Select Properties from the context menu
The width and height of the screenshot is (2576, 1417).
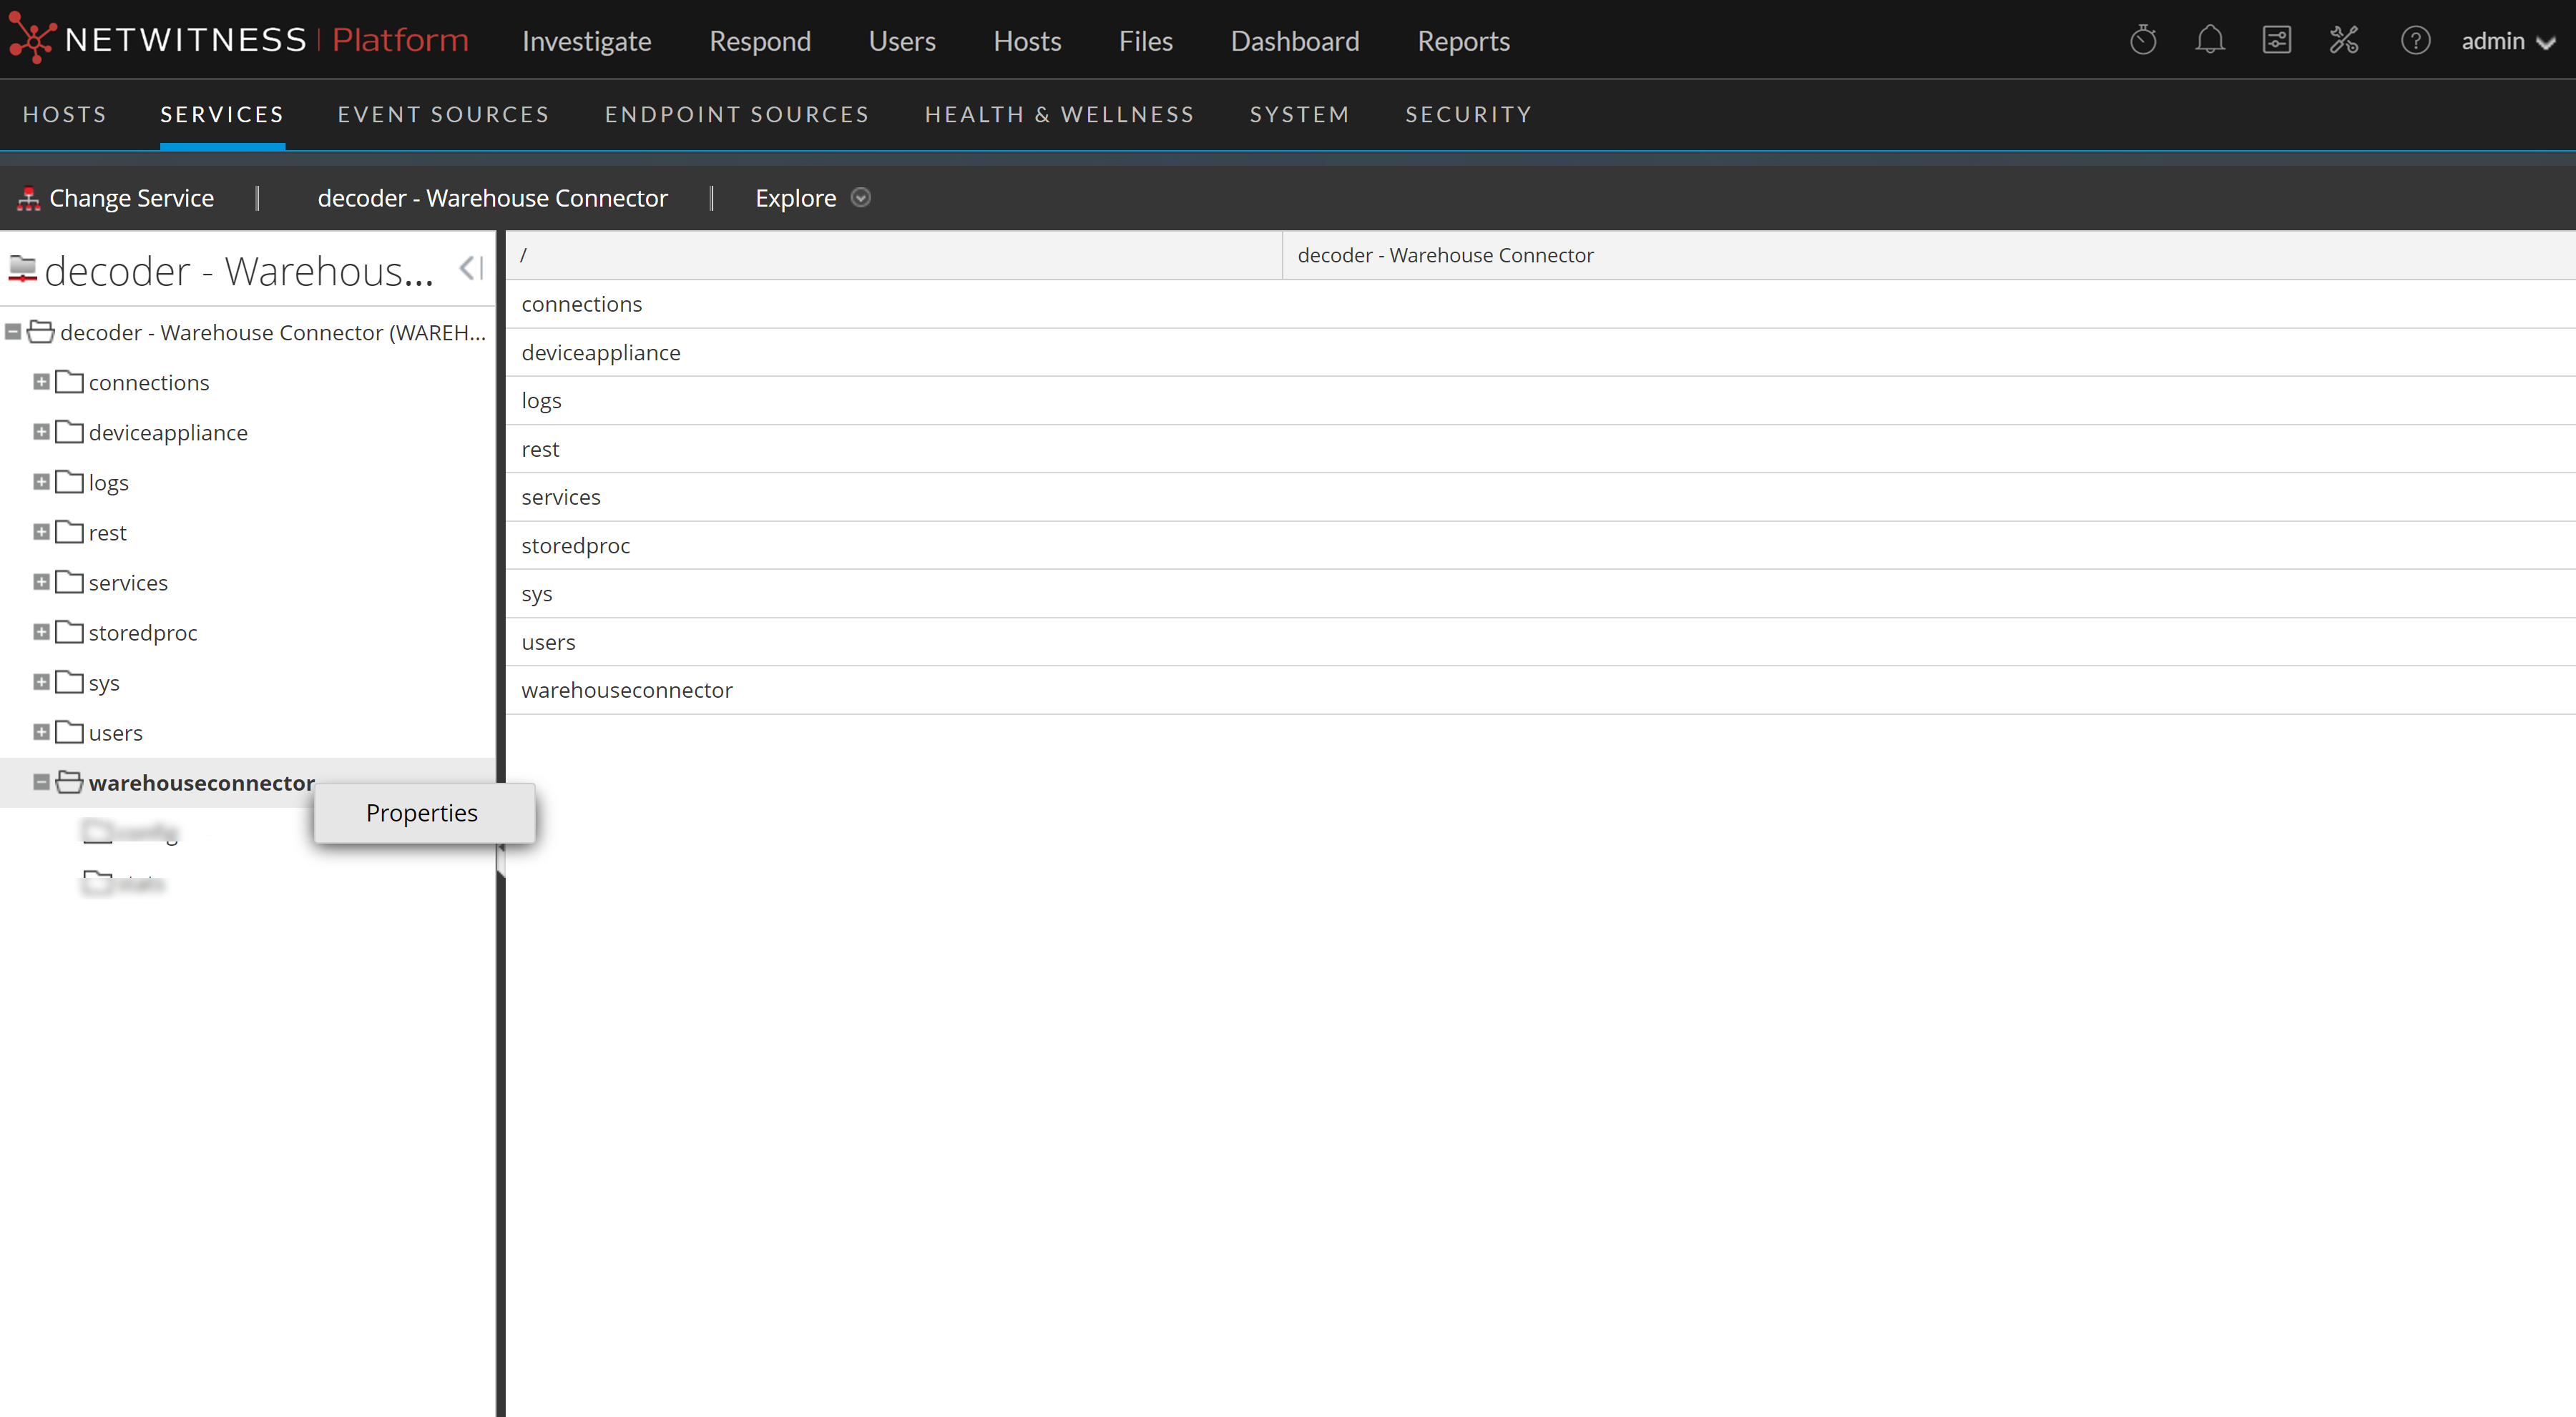tap(421, 812)
